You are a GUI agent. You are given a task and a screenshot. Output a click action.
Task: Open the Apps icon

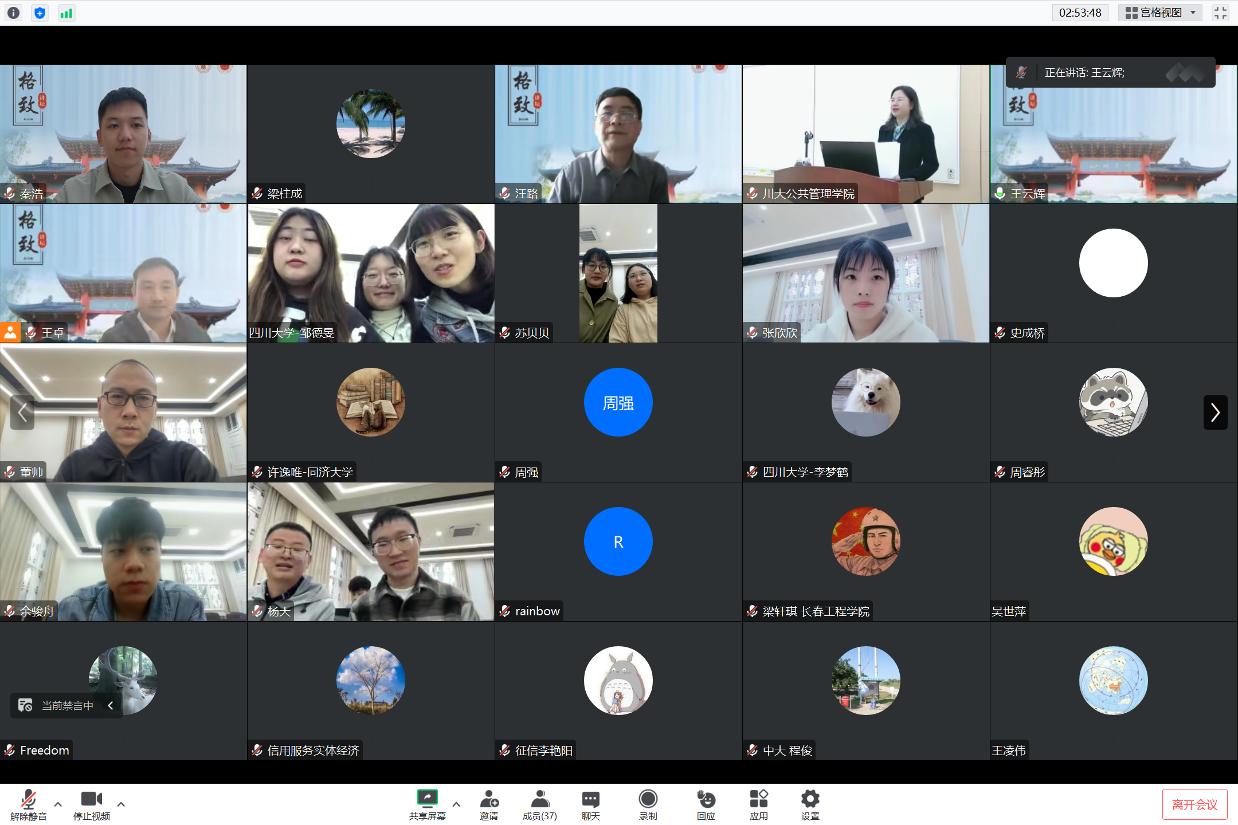pos(758,804)
